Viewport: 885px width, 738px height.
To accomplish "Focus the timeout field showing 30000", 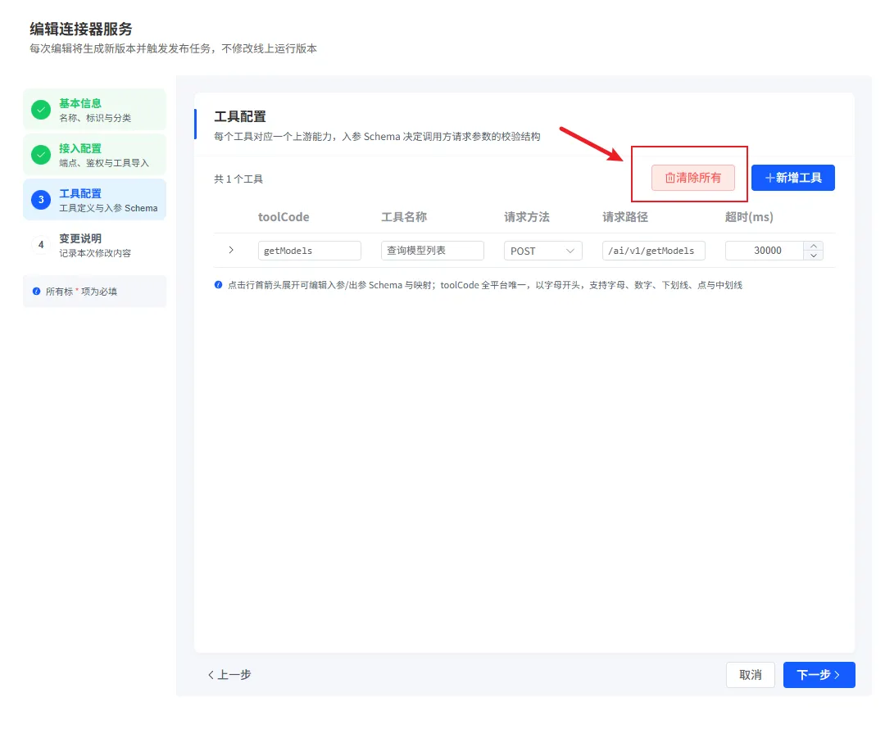I will [x=765, y=251].
